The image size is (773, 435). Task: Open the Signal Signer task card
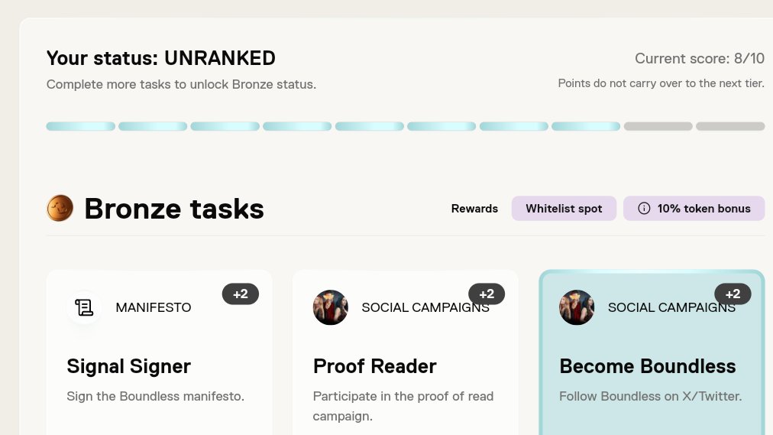[159, 352]
